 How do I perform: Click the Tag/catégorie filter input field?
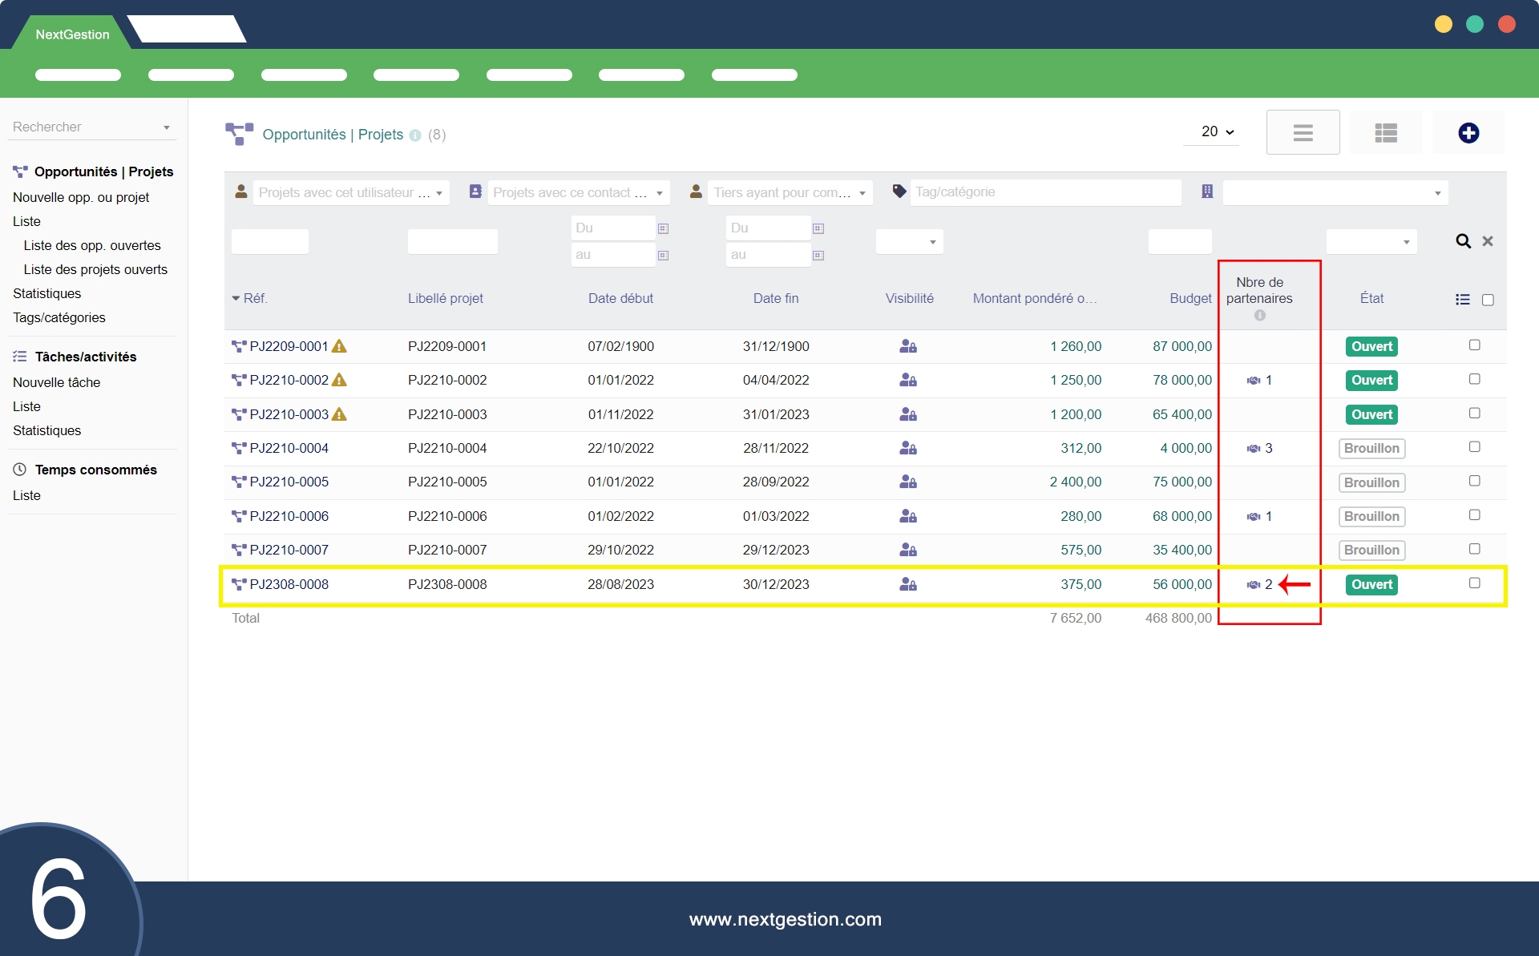[x=1044, y=192]
